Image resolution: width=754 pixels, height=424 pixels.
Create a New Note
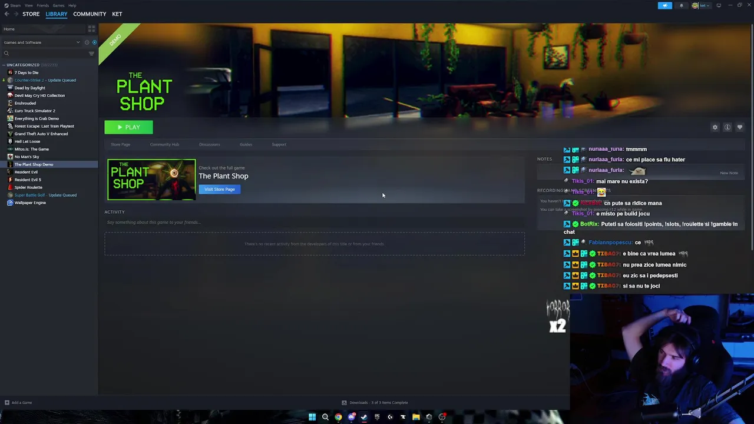click(x=729, y=173)
